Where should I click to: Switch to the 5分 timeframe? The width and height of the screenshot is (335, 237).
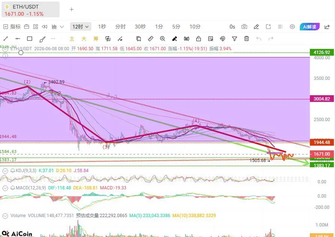[176, 27]
